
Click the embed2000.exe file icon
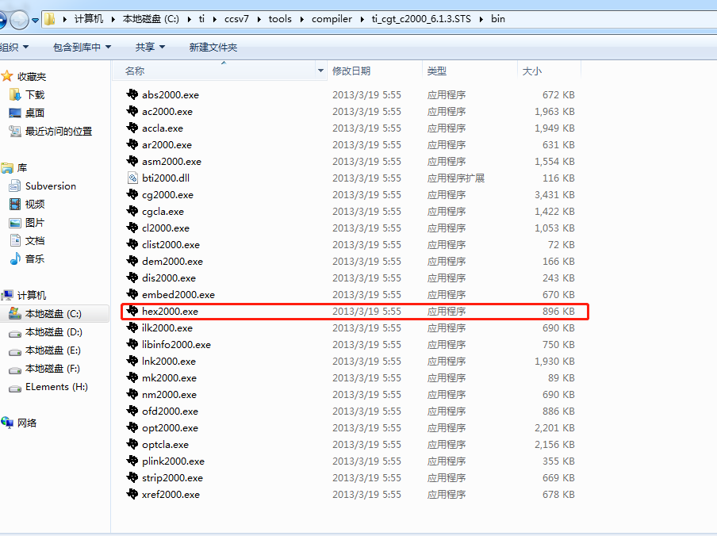132,294
